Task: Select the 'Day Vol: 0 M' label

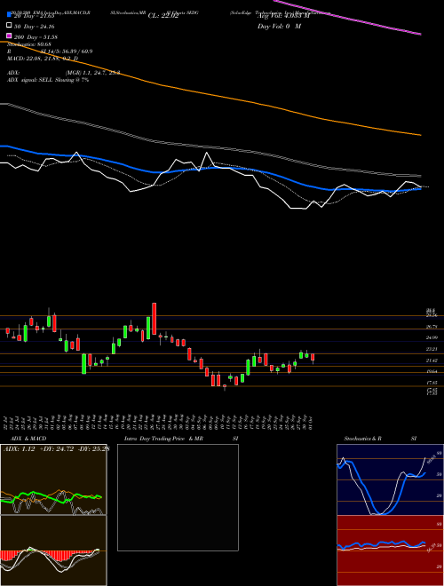Action: (279, 26)
